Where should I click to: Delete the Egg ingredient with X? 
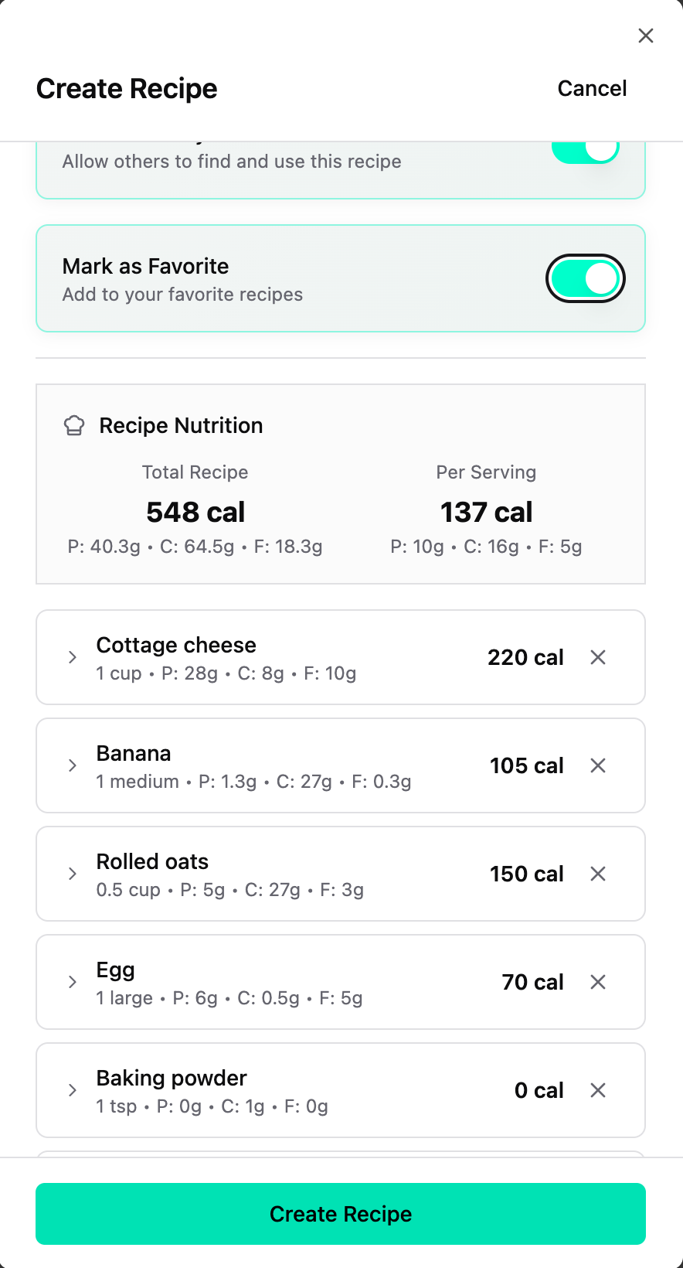(x=598, y=982)
